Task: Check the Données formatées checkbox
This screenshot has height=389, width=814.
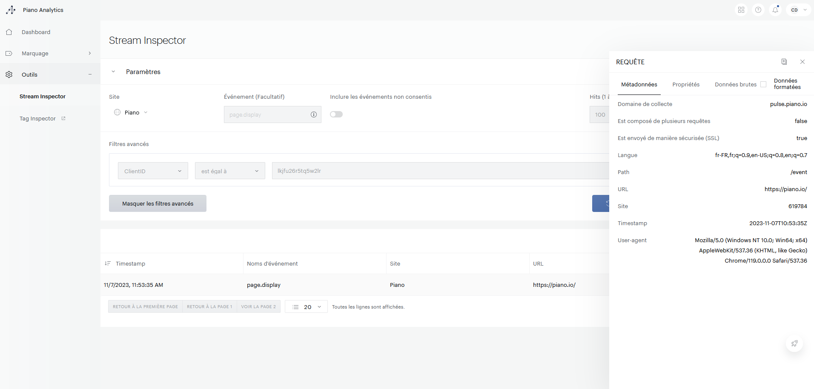Action: pos(763,84)
